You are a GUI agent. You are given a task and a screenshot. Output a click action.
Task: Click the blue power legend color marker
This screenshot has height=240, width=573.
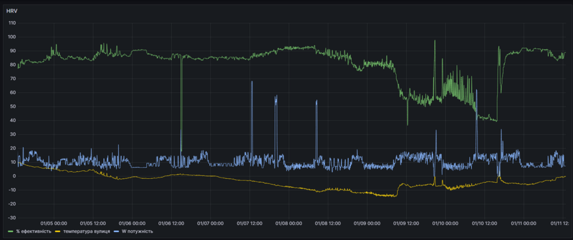pyautogui.click(x=117, y=232)
